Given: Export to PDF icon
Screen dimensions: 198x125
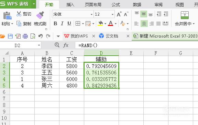Looking at the screenshot, I should tap(18, 36).
